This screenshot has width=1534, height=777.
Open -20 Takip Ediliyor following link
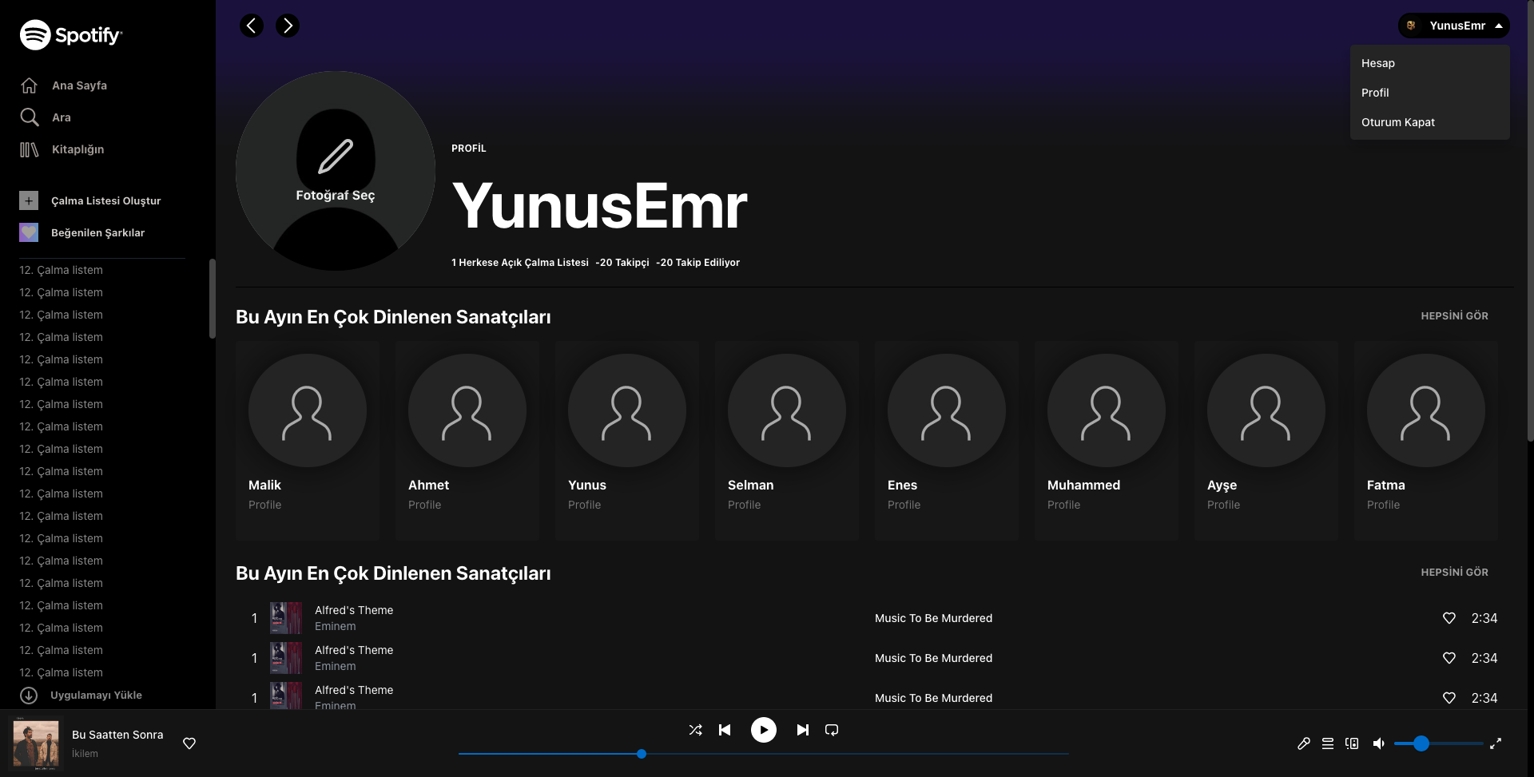coord(698,263)
